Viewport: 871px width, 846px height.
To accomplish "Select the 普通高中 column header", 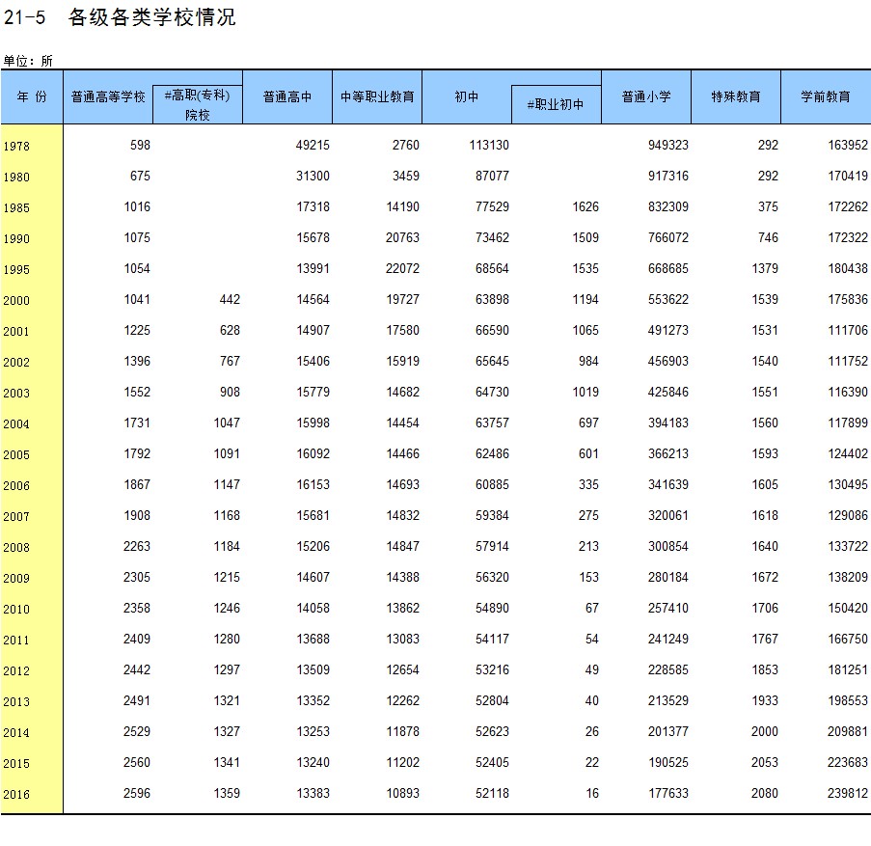I will tap(287, 96).
